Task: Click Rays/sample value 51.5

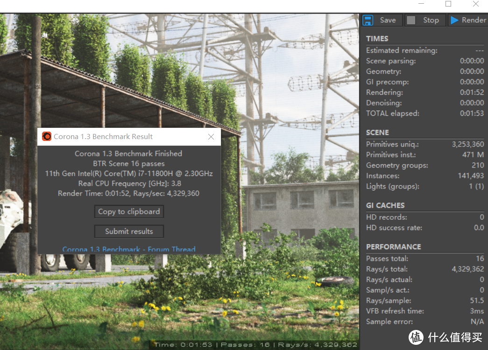Action: click(x=477, y=301)
